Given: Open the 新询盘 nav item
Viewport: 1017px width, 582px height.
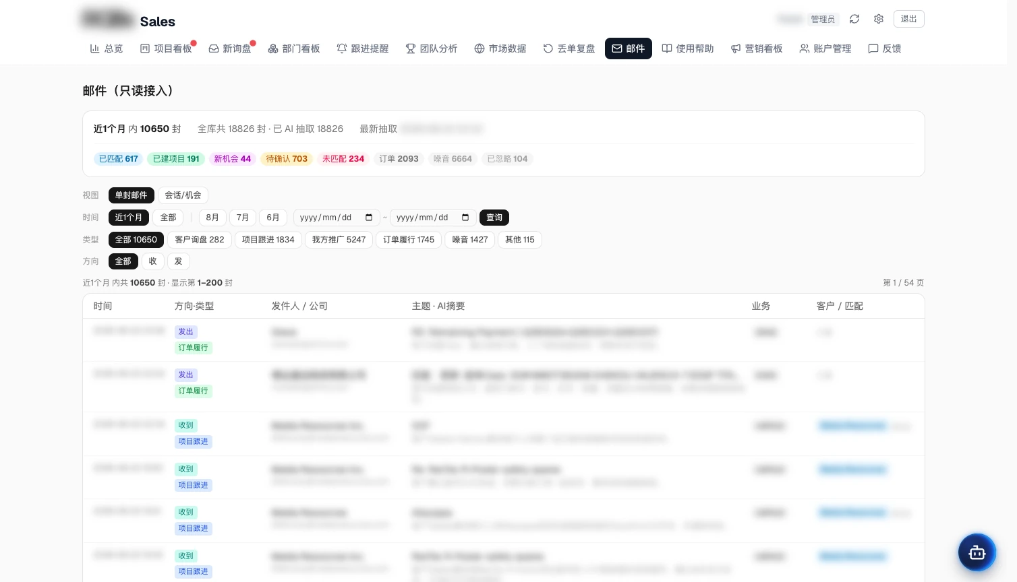Looking at the screenshot, I should point(230,48).
